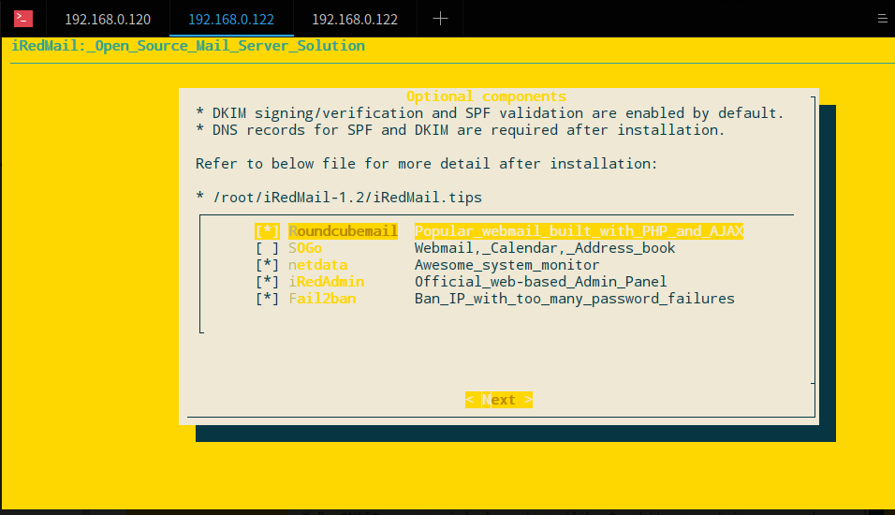This screenshot has width=895, height=515.
Task: Toggle the iRedAdmin checkbox
Action: pyautogui.click(x=267, y=282)
